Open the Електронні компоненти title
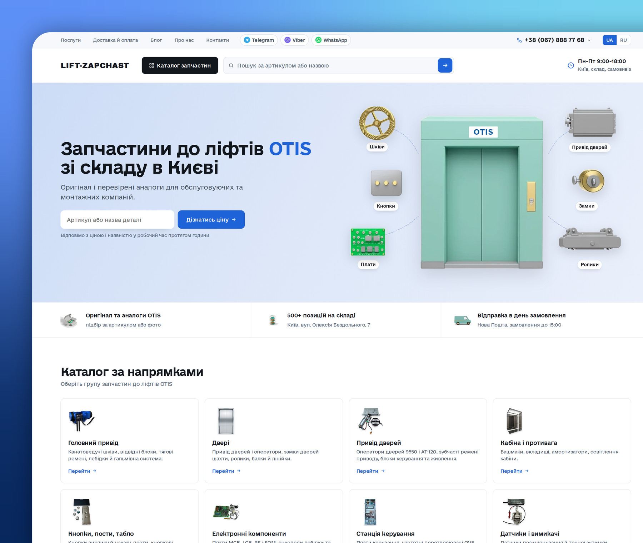The width and height of the screenshot is (643, 543). pyautogui.click(x=249, y=534)
